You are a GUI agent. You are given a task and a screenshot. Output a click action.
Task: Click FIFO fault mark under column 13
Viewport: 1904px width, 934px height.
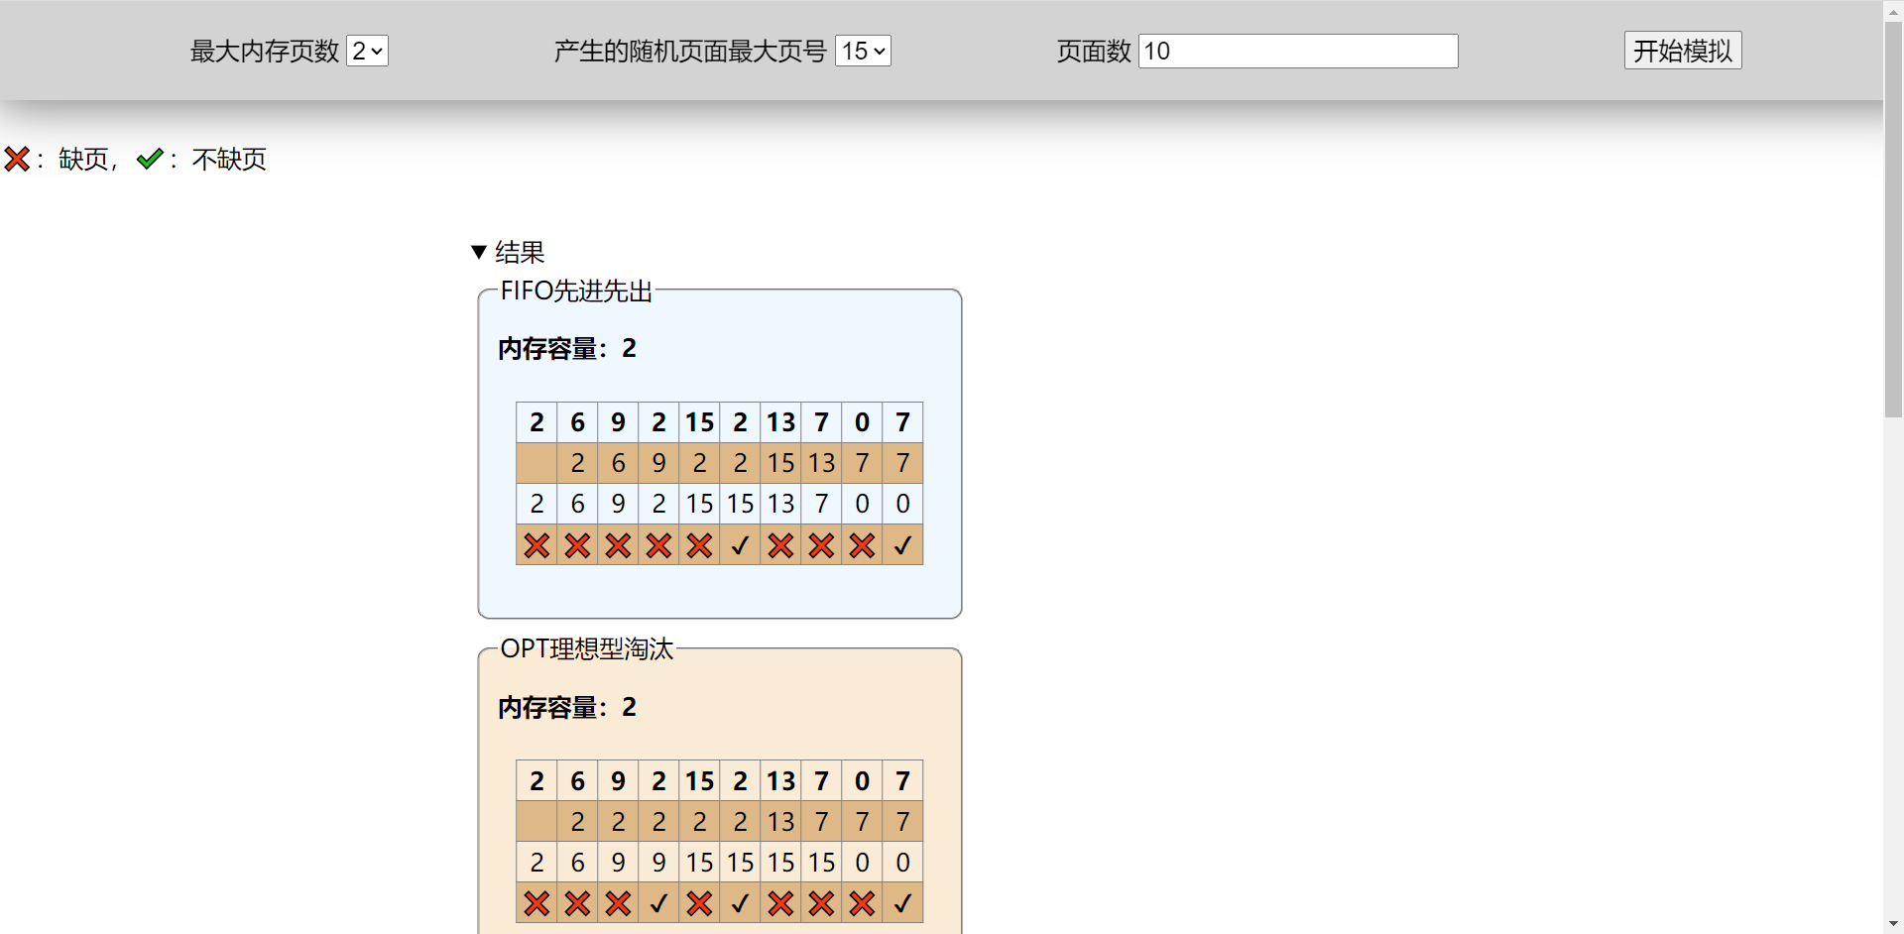(x=780, y=545)
